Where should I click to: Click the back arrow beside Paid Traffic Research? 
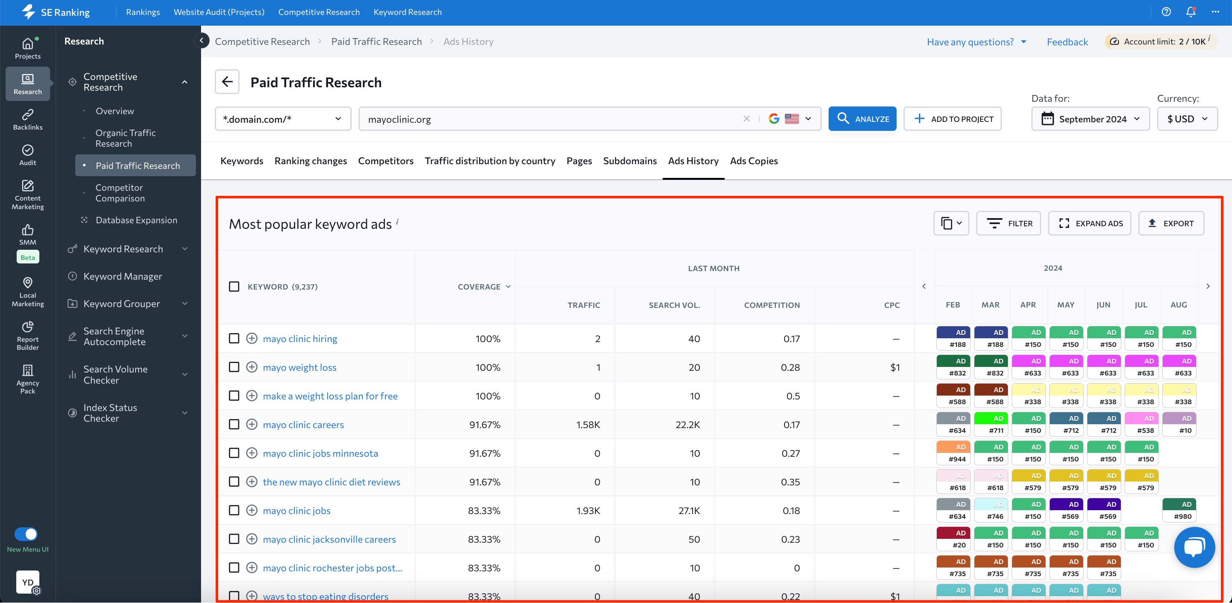[x=227, y=82]
